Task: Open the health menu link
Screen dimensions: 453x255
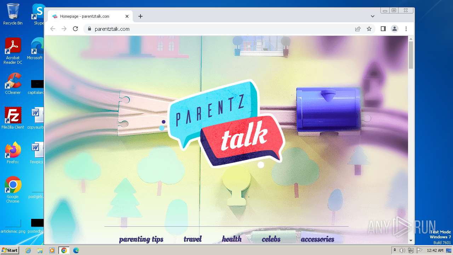Action: tap(232, 239)
